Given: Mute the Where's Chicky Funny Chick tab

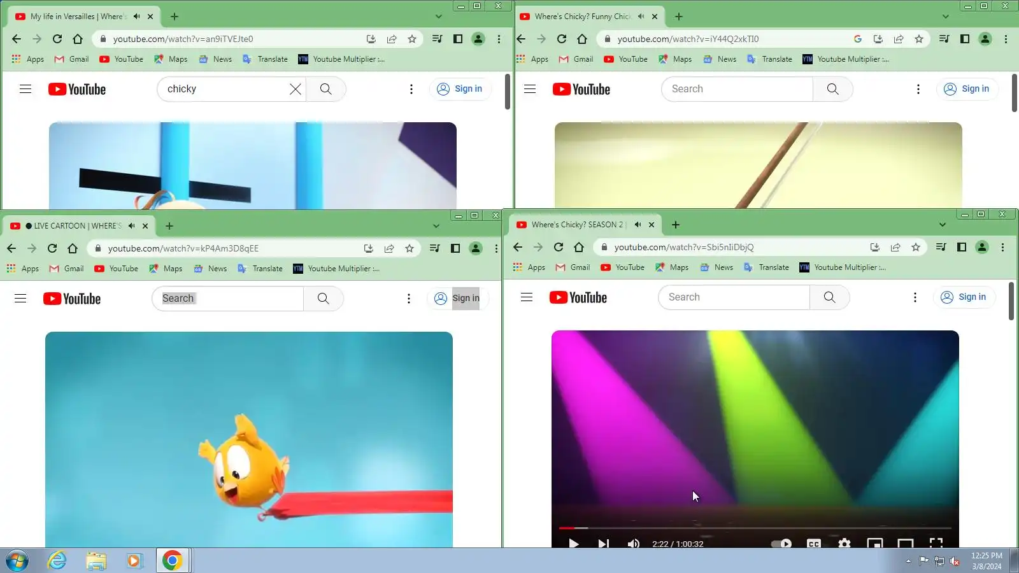Looking at the screenshot, I should (641, 17).
